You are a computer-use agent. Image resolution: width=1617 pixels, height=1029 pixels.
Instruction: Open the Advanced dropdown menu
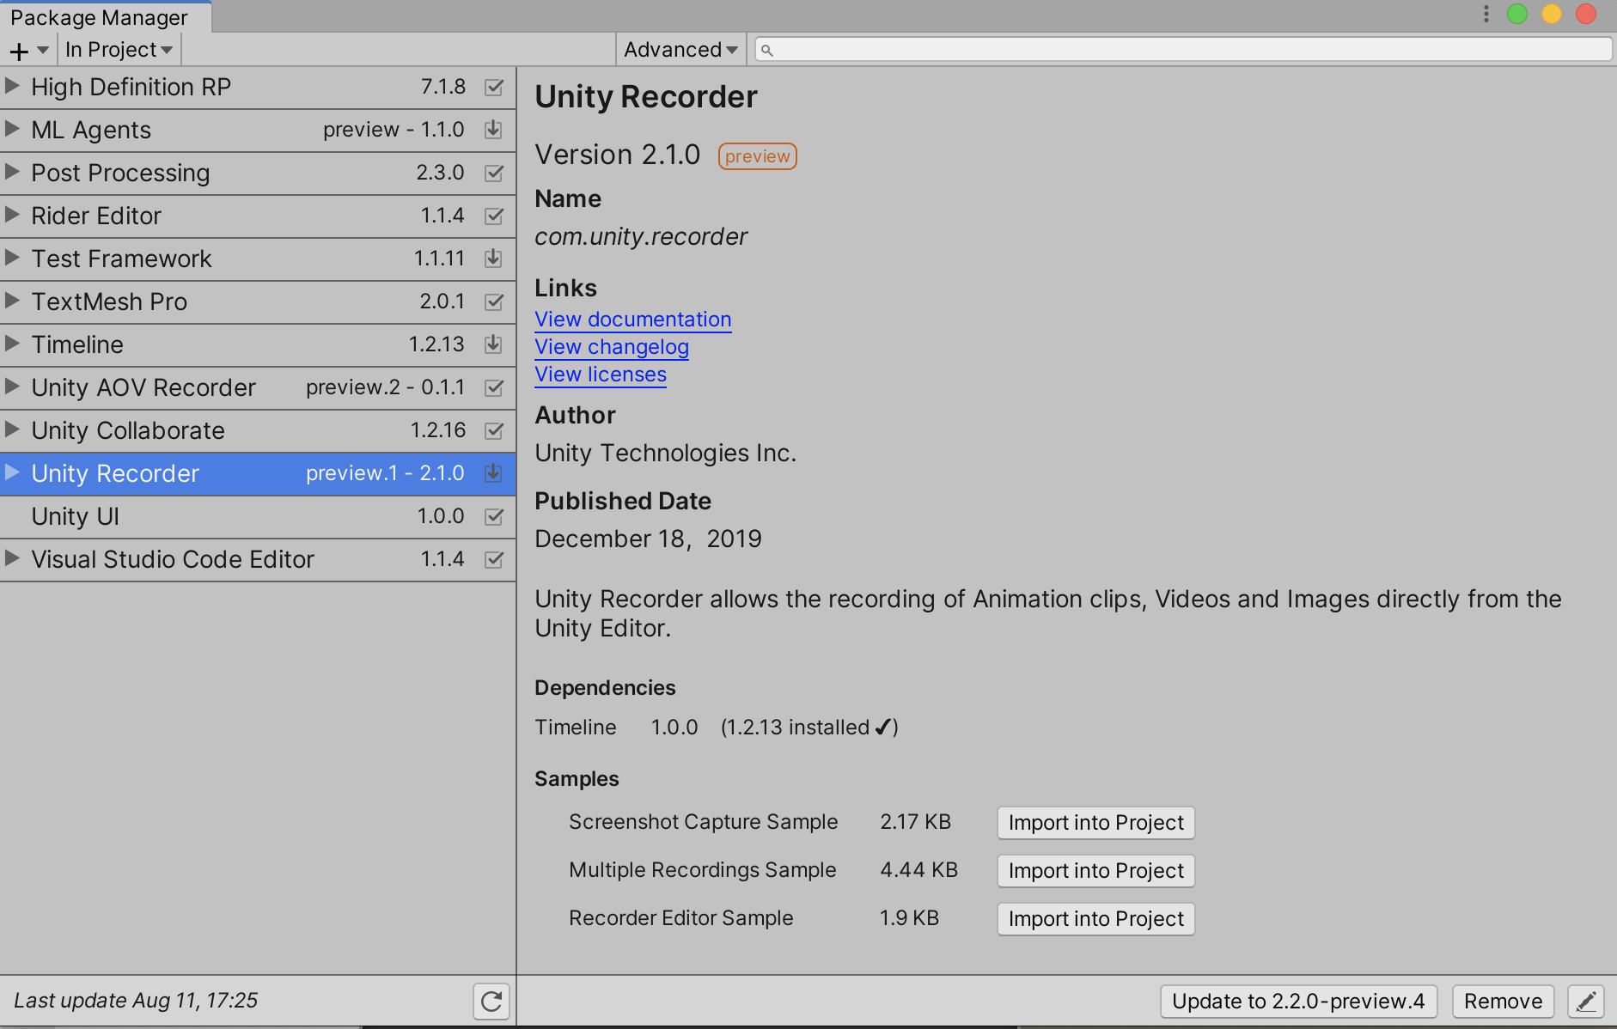point(680,50)
